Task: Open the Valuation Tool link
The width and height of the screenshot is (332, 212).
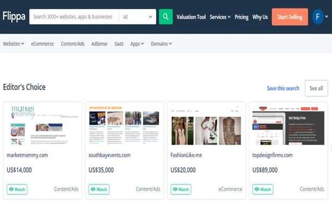Action: click(191, 17)
